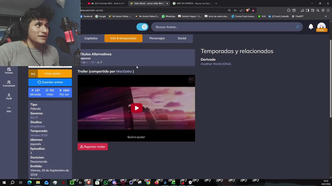Open the browser extensions puzzle icon
Viewport: 332px width, 186px height.
coord(289,10)
